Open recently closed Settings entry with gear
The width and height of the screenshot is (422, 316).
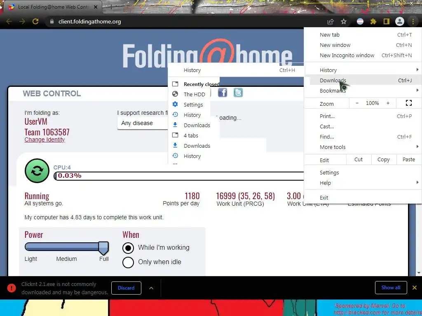coord(194,105)
